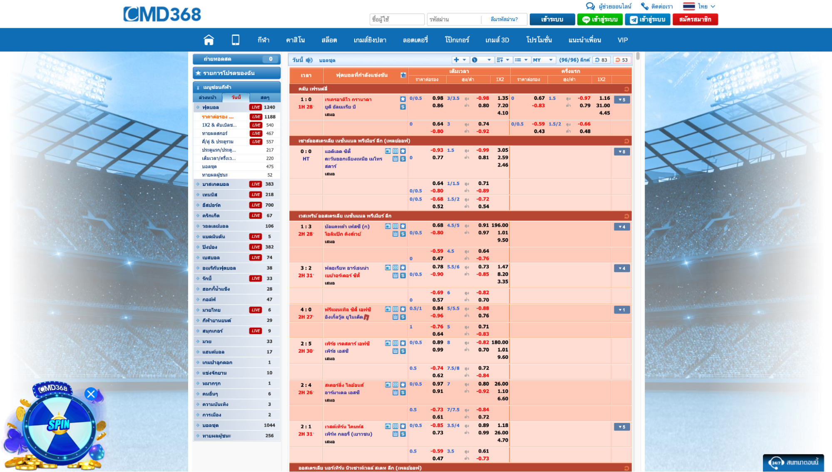Screen dimensions: 832x472
Task: Open pitch tracker for ฟรีแมนเทิล ซิตี้
Action: [x=395, y=309]
